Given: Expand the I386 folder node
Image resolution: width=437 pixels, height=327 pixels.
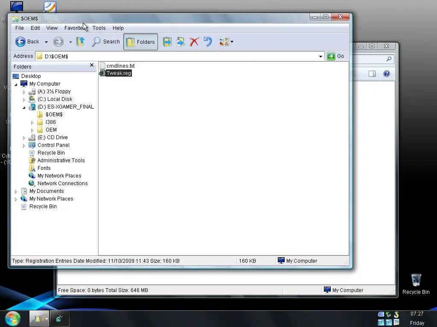Looking at the screenshot, I should tap(32, 123).
